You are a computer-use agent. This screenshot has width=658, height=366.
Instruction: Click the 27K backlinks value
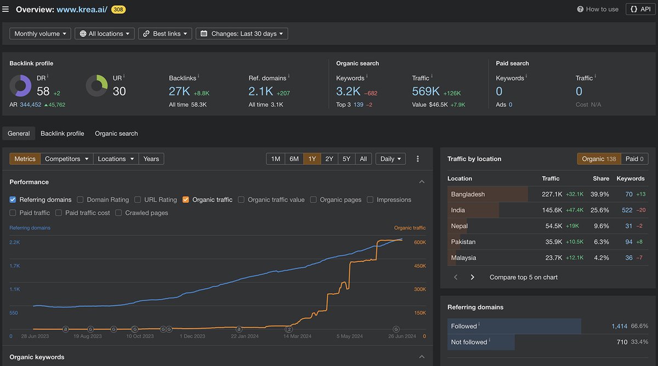(x=179, y=91)
